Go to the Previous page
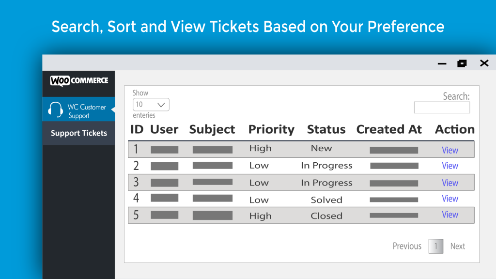The height and width of the screenshot is (279, 496). click(x=407, y=246)
